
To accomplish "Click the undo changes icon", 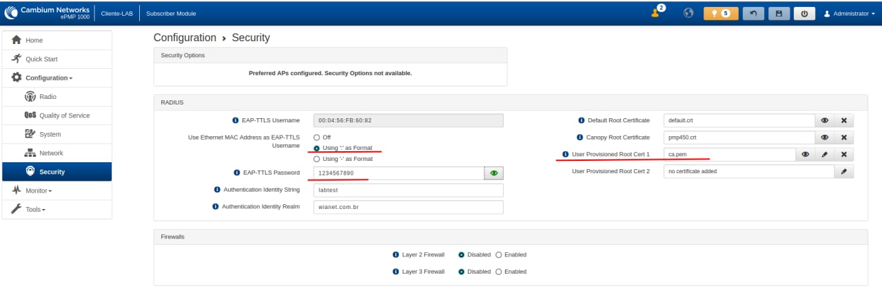I will pyautogui.click(x=754, y=13).
